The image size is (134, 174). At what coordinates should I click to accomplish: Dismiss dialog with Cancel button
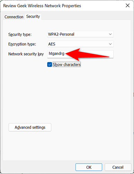[118, 167]
